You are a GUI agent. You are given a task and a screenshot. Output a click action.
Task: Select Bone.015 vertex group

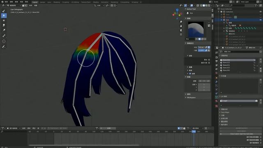click(x=238, y=62)
